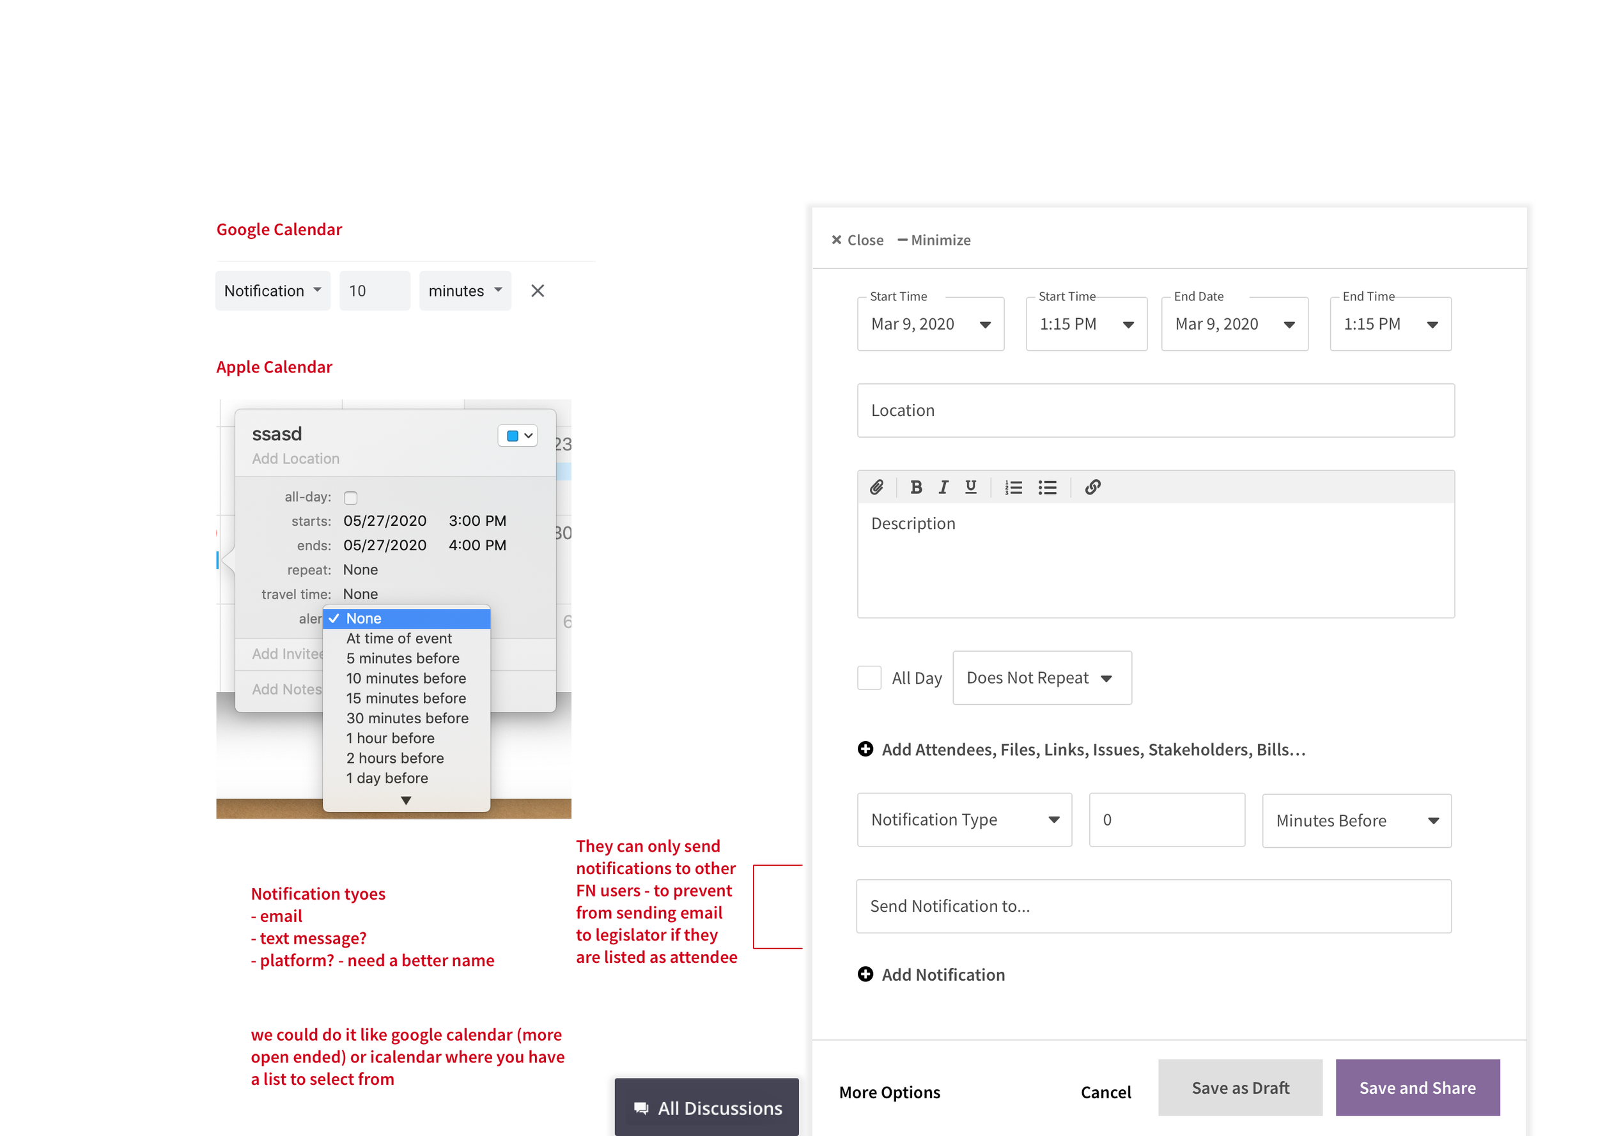
Task: Click into the Location input field
Action: coord(1155,411)
